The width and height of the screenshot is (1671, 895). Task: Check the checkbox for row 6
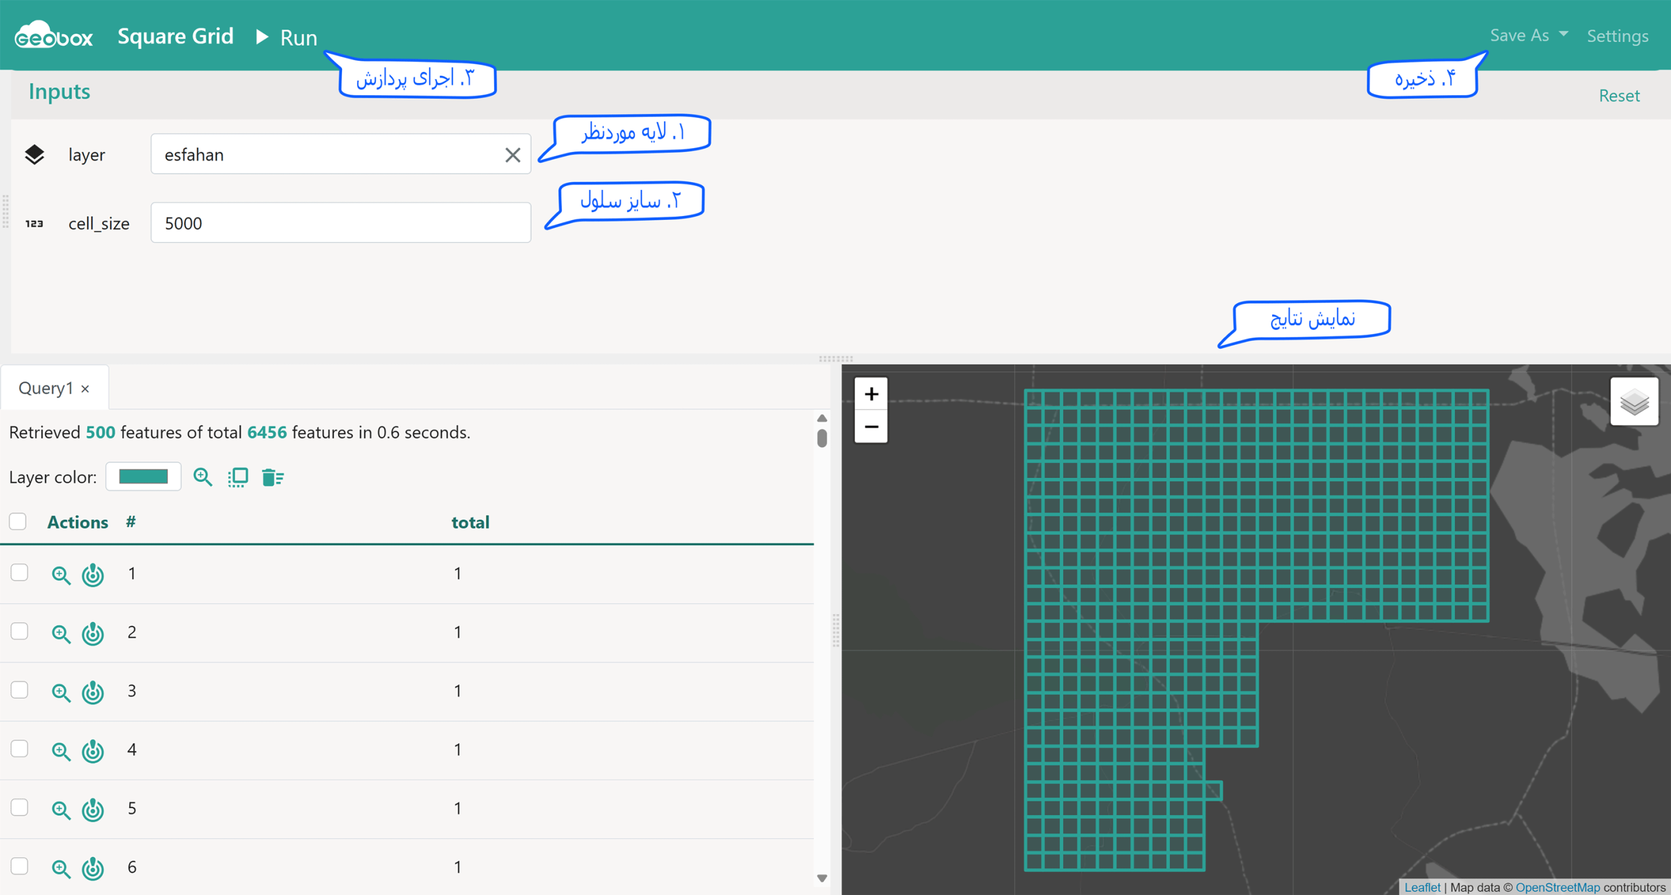click(20, 866)
